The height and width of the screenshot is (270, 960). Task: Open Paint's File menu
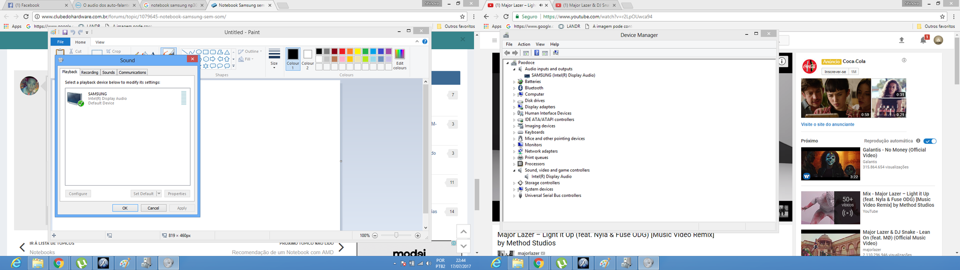click(60, 42)
